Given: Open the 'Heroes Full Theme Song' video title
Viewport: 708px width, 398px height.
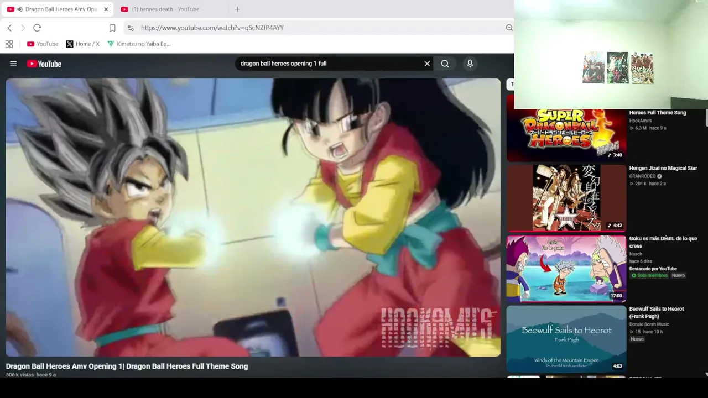Looking at the screenshot, I should (x=657, y=113).
